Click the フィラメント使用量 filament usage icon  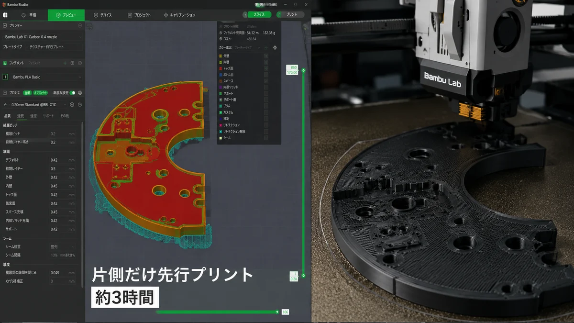(x=221, y=33)
